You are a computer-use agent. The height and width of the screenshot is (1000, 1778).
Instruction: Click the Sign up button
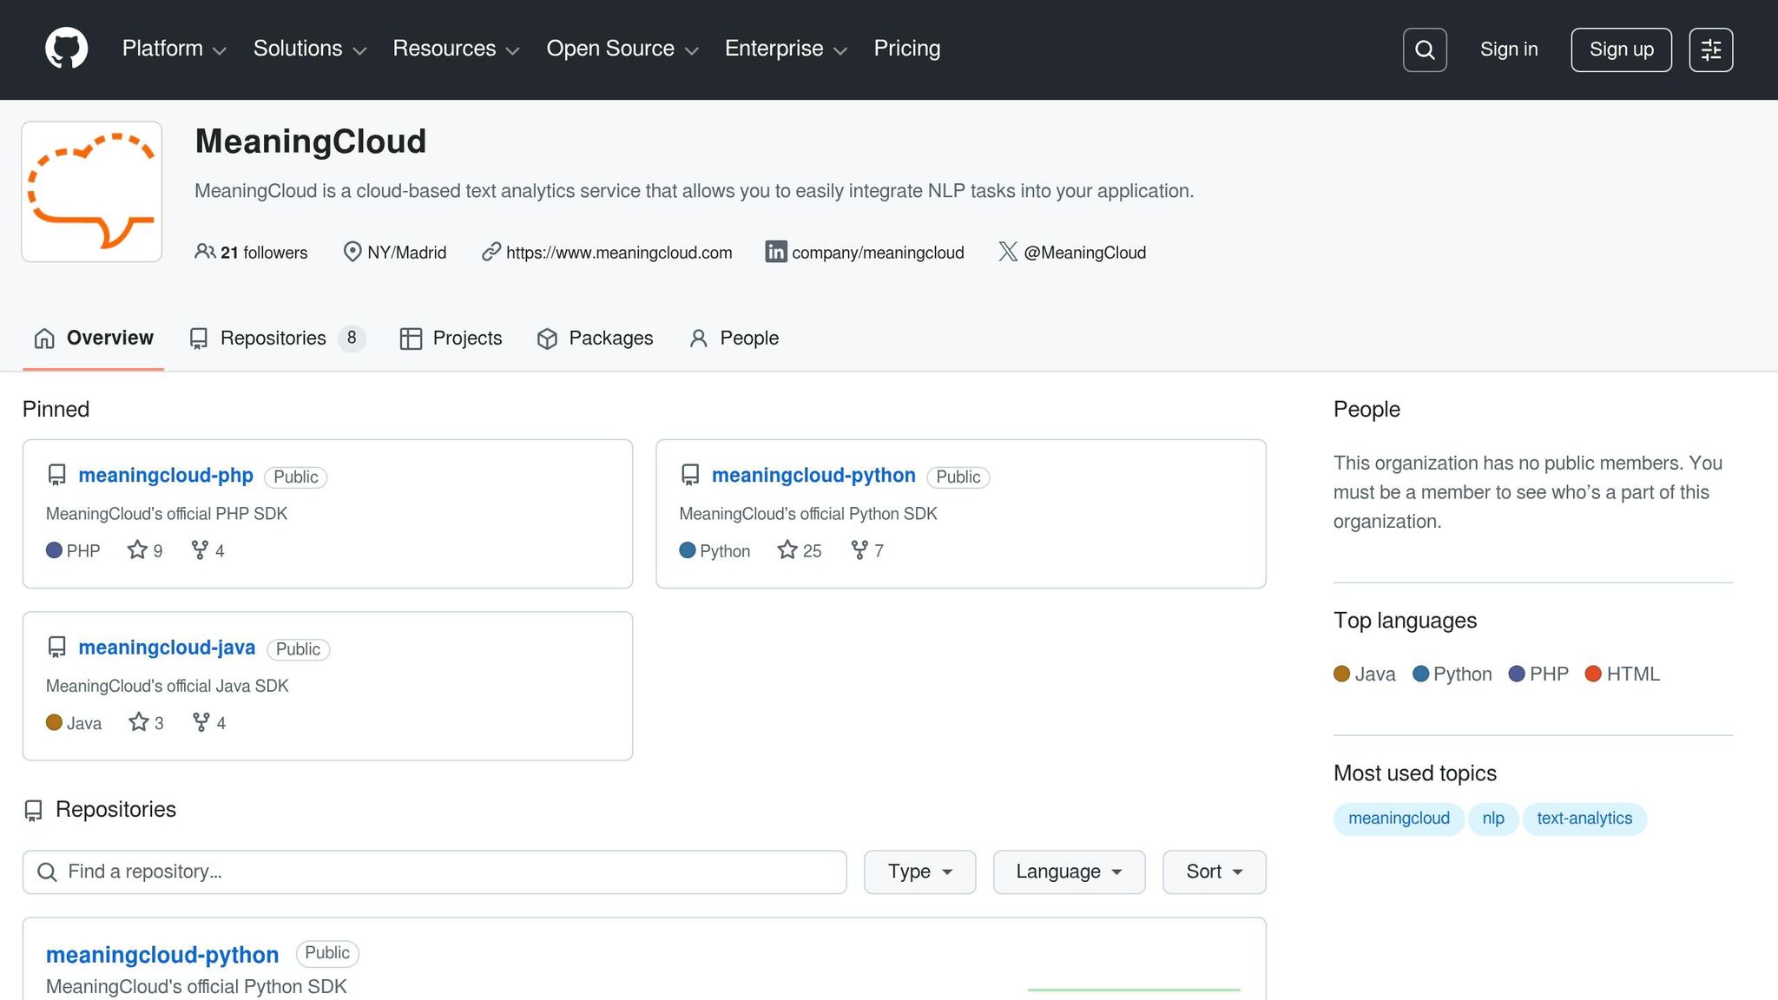tap(1620, 49)
